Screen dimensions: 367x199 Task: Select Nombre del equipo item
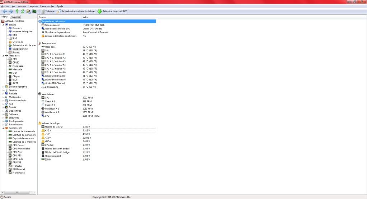coord(22,31)
